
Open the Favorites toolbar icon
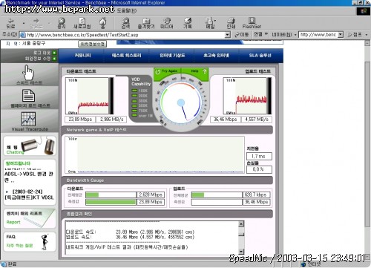click(146, 21)
